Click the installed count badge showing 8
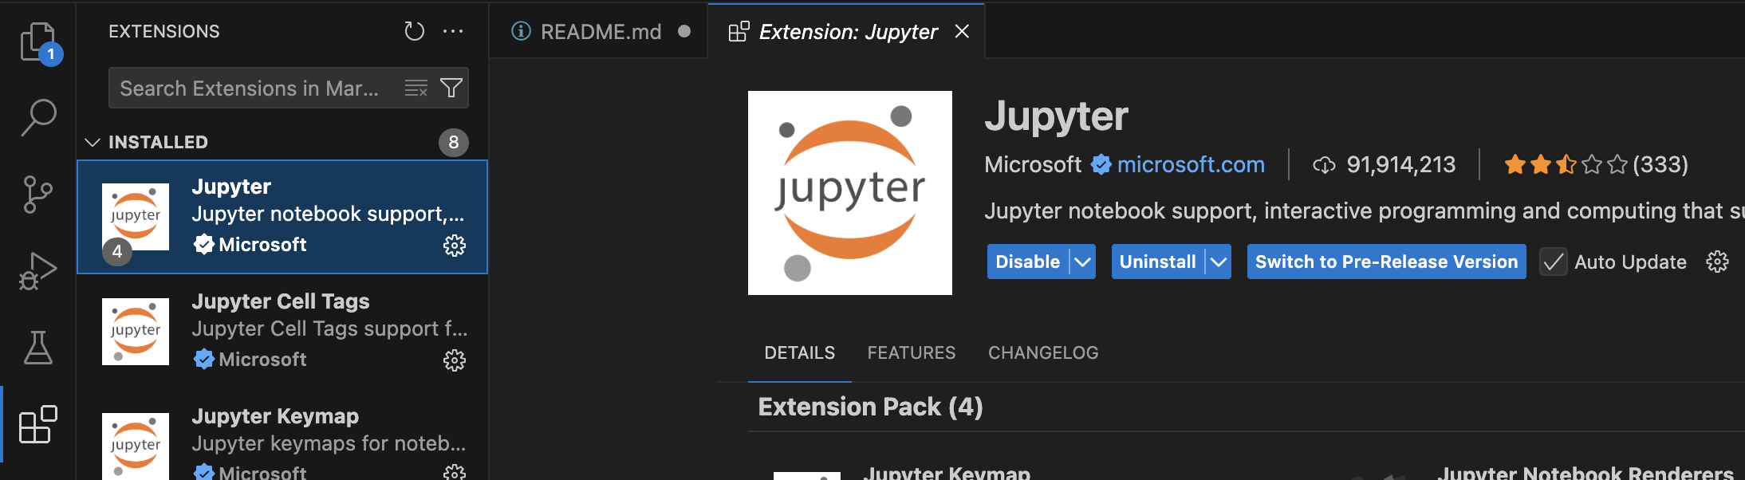 (454, 142)
